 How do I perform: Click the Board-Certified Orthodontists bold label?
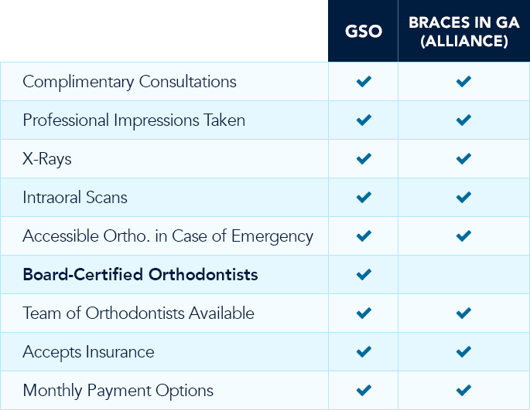click(x=140, y=274)
